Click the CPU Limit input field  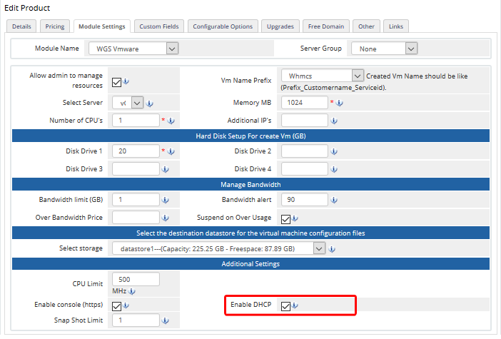[136, 279]
